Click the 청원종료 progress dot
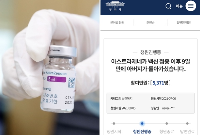This screenshot has width=200, height=135. point(167,123)
